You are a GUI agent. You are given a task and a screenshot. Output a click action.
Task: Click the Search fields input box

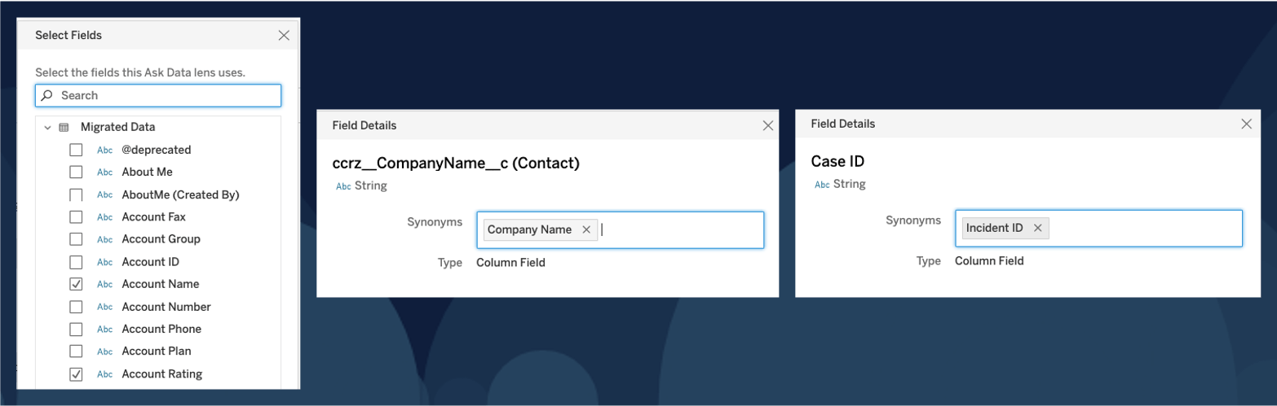coord(158,95)
